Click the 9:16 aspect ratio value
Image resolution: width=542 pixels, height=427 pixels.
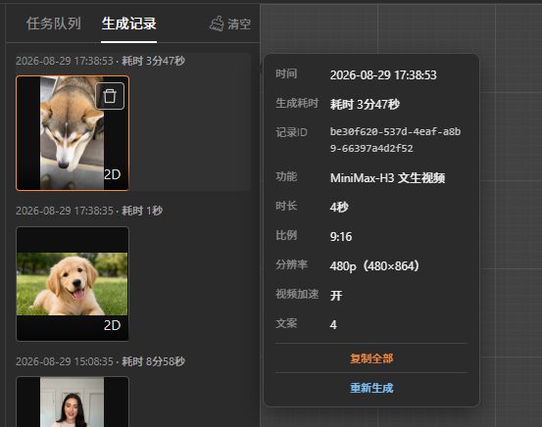point(341,237)
